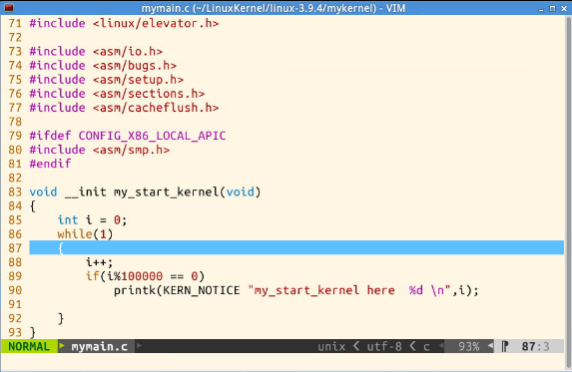Click on '<asm/setup.h>' include
Viewport: 572px width, 372px height.
coord(138,80)
